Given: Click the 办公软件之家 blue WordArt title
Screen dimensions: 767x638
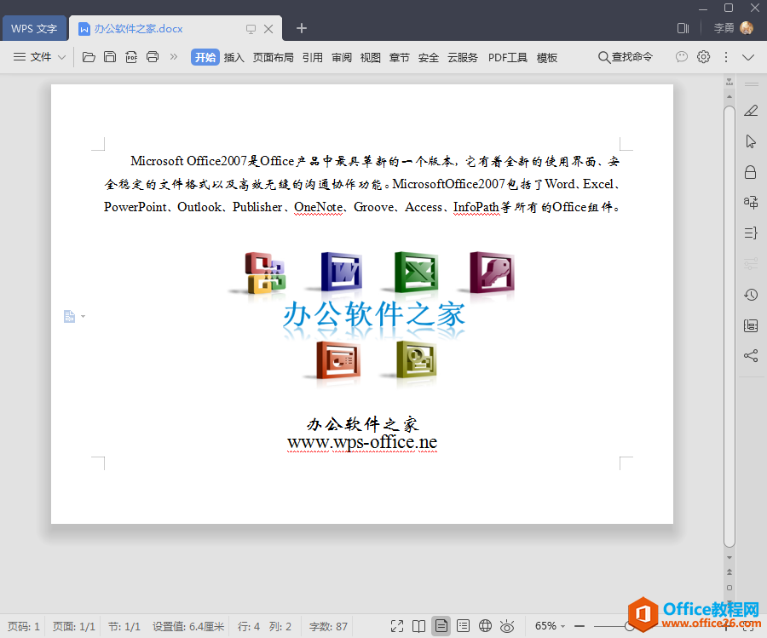Looking at the screenshot, I should pyautogui.click(x=374, y=313).
